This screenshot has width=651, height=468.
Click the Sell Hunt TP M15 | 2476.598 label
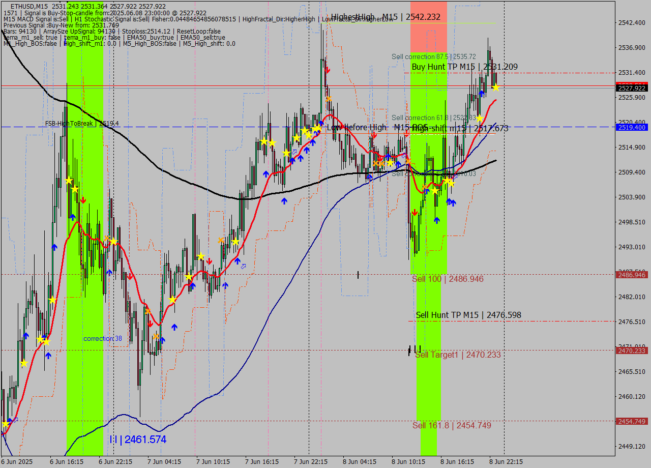(468, 315)
